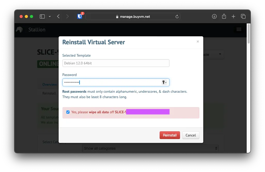Screen dimensions: 265x172
Task: Toggle the Safari sidebar icon
Action: (x=42, y=16)
